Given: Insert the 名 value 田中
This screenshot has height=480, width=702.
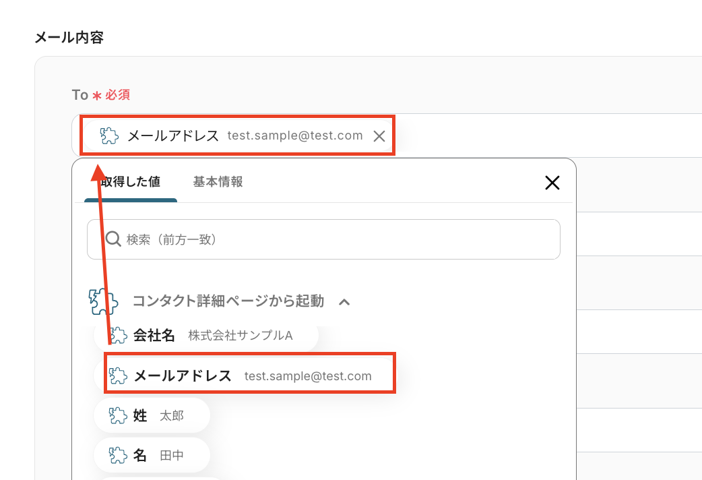Looking at the screenshot, I should click(x=152, y=455).
